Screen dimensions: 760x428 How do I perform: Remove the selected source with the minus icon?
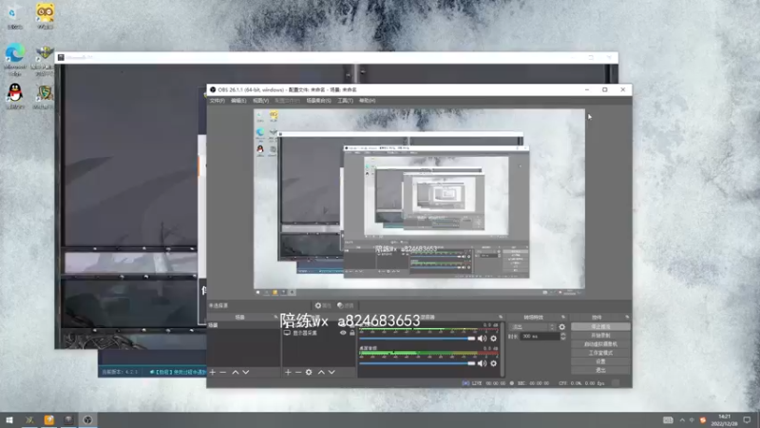298,372
